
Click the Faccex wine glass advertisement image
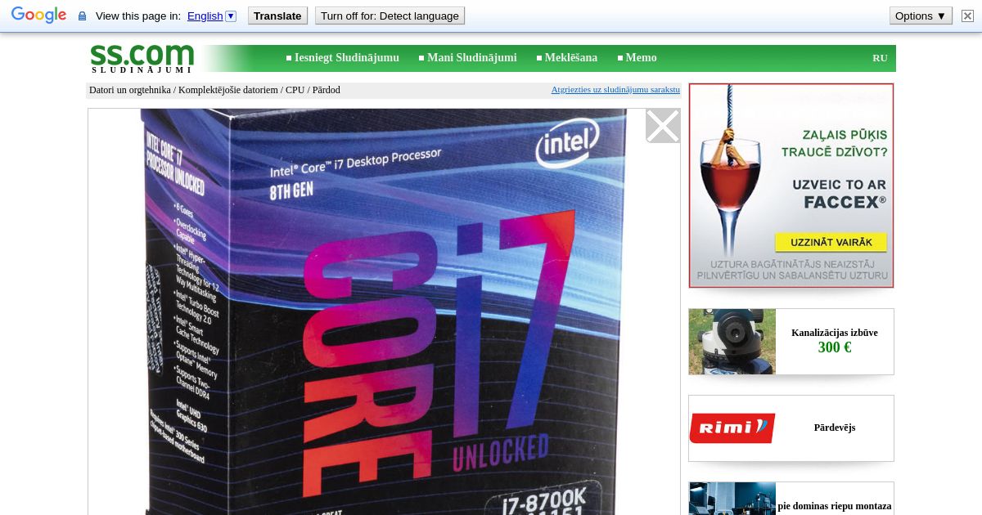[791, 186]
